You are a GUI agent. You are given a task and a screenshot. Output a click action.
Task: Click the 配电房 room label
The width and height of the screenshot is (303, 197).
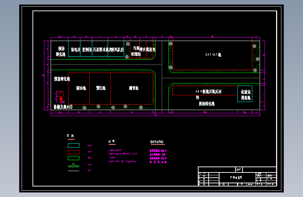(x=75, y=50)
